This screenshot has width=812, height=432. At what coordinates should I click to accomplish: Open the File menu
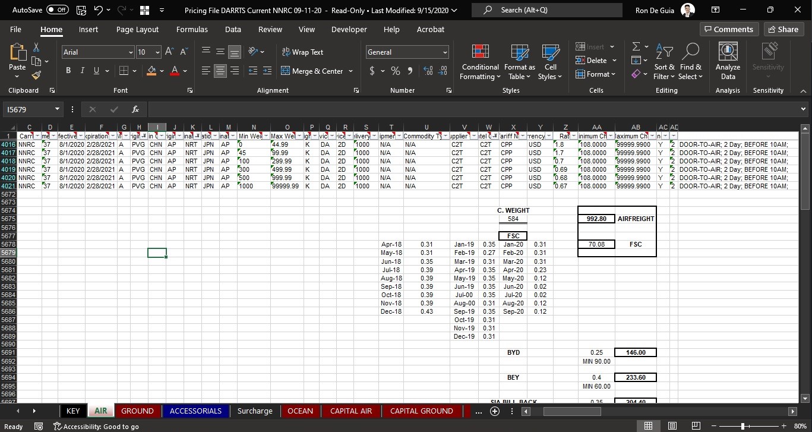(16, 29)
